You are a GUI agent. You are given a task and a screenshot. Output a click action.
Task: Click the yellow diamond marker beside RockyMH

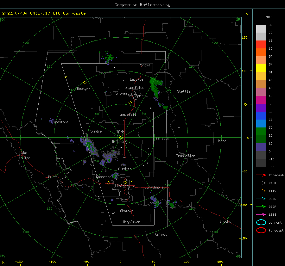tap(85, 83)
